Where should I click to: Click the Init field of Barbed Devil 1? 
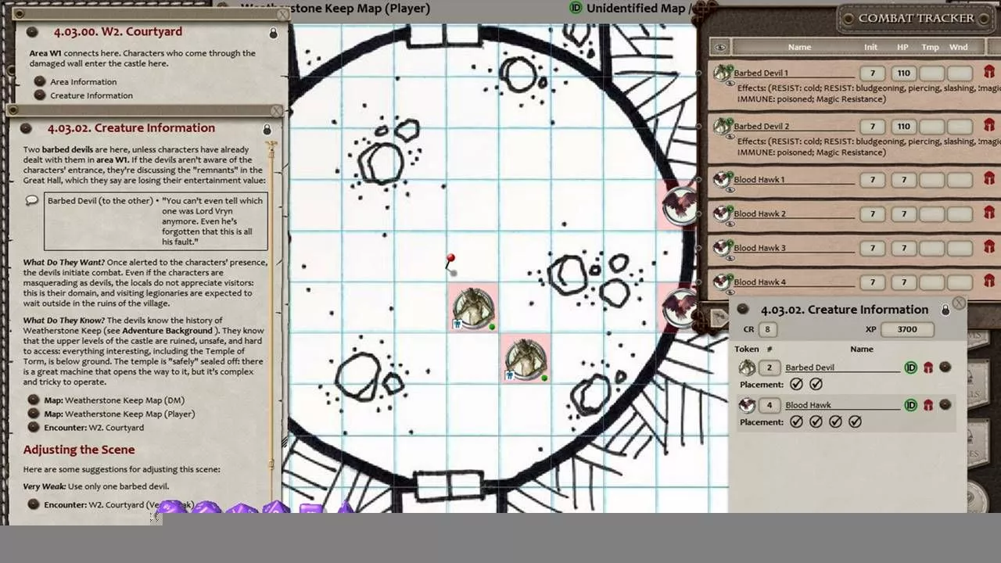click(x=872, y=74)
